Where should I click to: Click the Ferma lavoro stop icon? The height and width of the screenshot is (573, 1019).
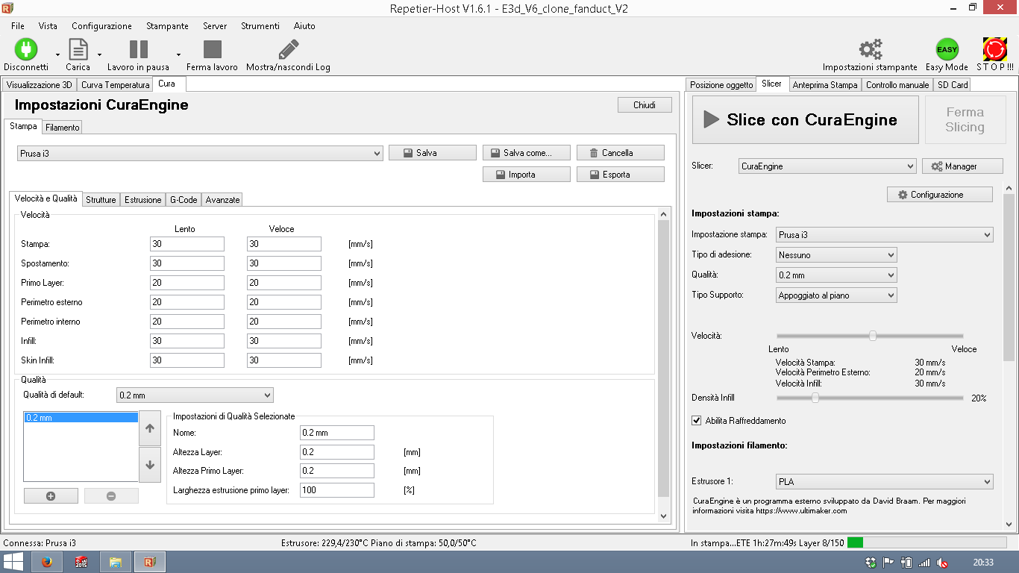(213, 49)
